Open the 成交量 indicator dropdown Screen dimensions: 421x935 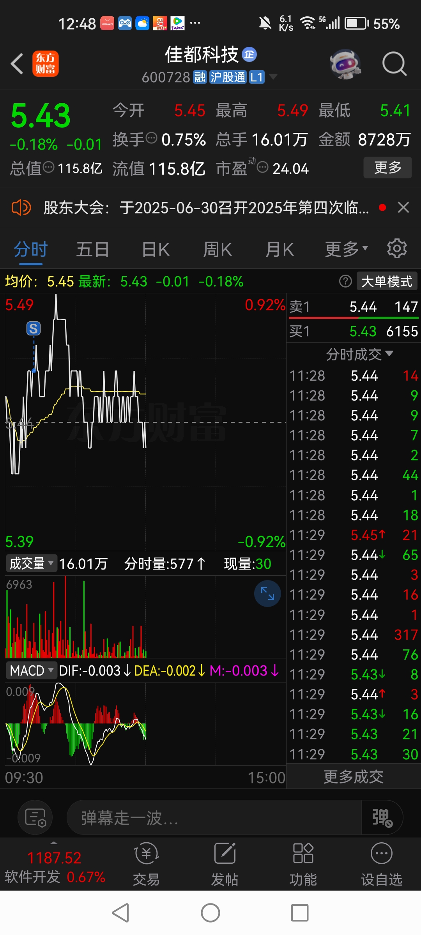(x=31, y=563)
